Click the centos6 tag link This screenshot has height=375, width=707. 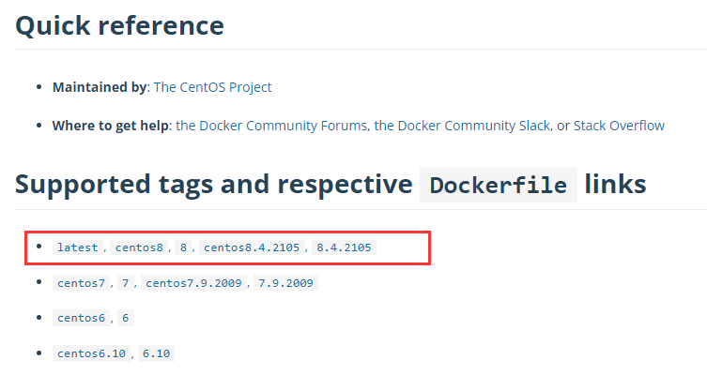point(81,318)
